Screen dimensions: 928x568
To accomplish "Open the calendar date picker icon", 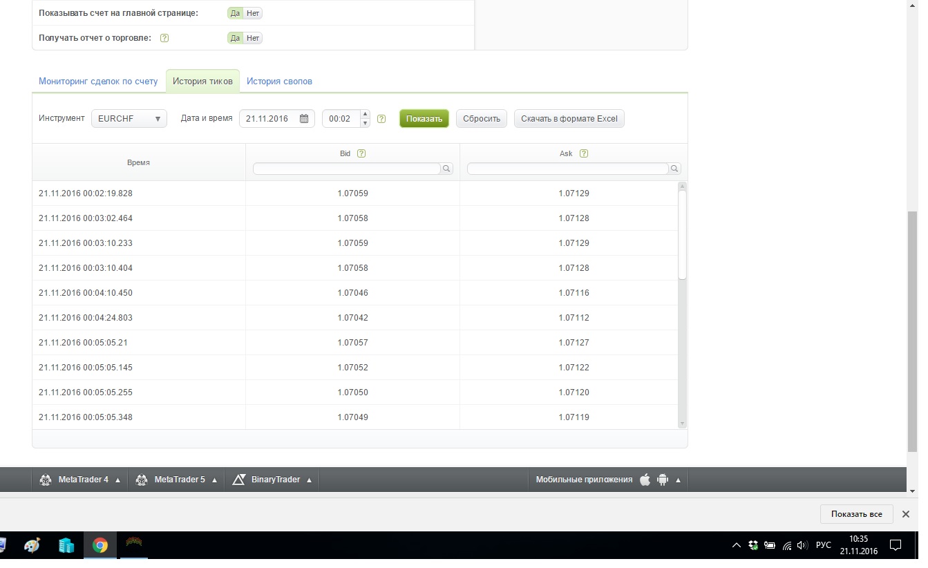I will click(304, 119).
